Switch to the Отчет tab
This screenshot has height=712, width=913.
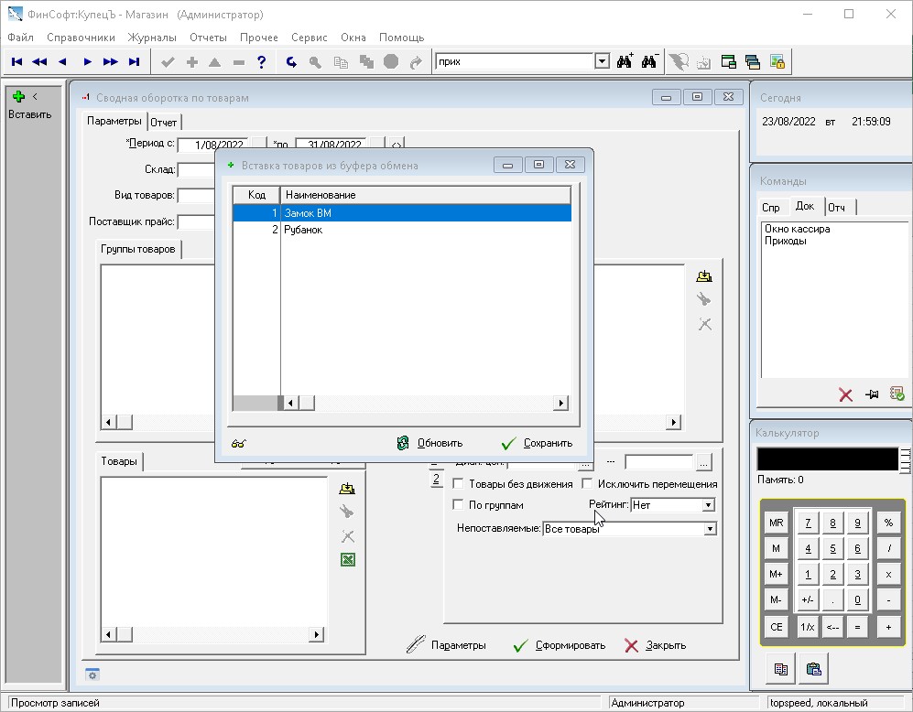click(164, 122)
